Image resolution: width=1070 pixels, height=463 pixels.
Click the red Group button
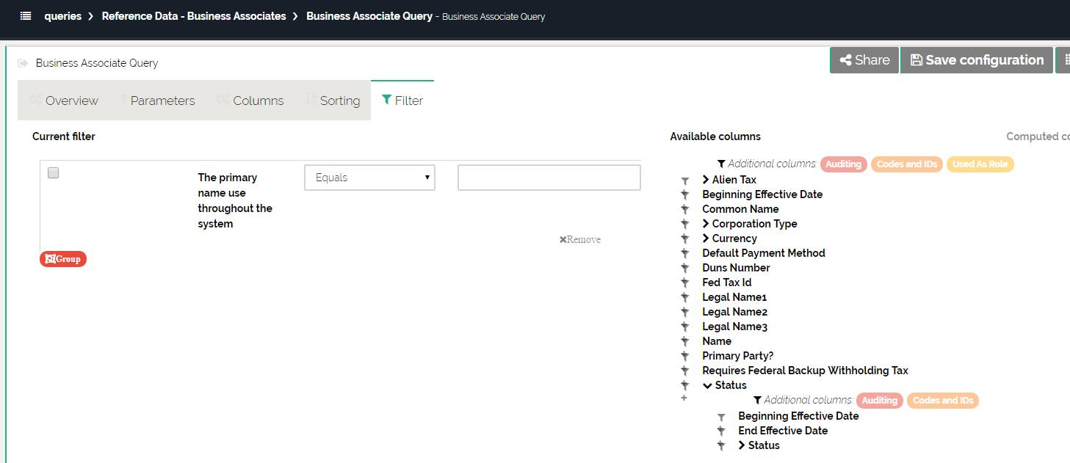click(63, 259)
